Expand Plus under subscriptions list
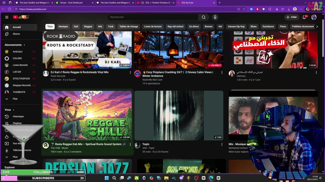The width and height of the screenshot is (325, 182). tap(20, 99)
